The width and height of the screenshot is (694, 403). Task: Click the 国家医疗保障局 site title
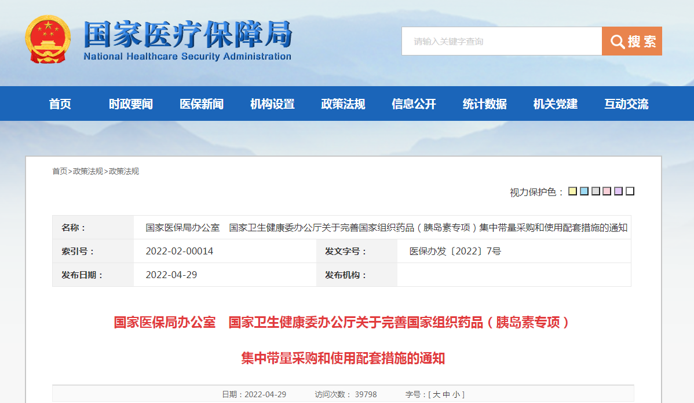[x=188, y=34]
